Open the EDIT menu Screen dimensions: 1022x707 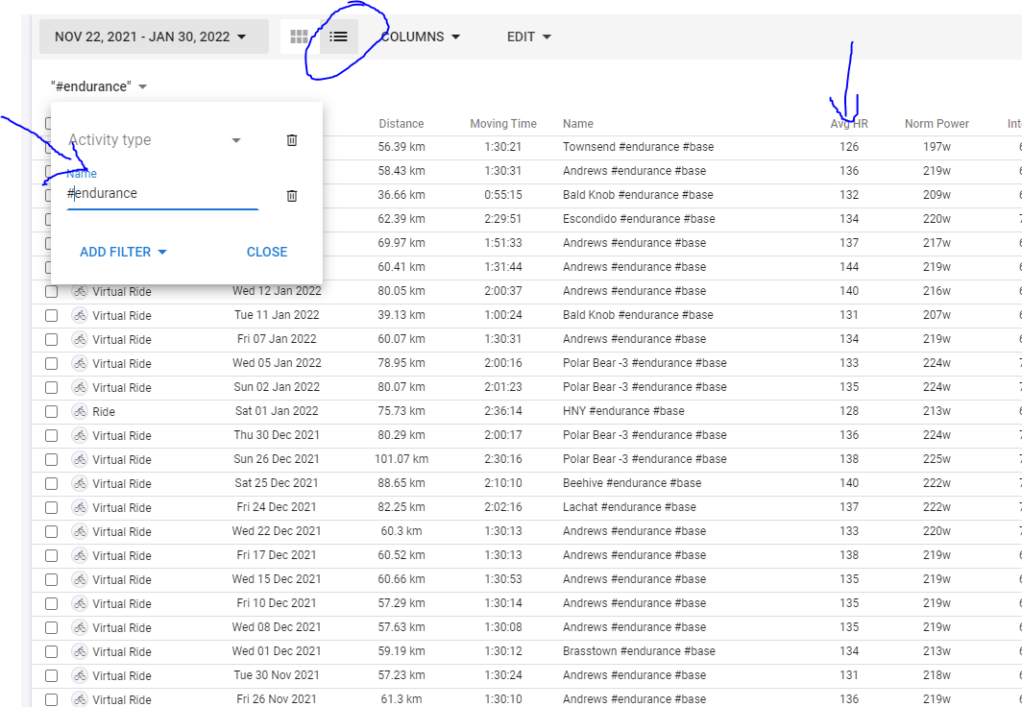(528, 37)
